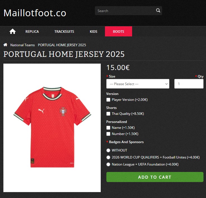Click the Portugal jersey product image
This screenshot has width=206, height=198.
[x=52, y=128]
